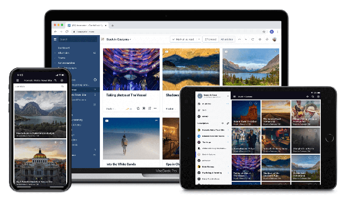Open Taking photos at The Vessel article title

[x=126, y=95]
